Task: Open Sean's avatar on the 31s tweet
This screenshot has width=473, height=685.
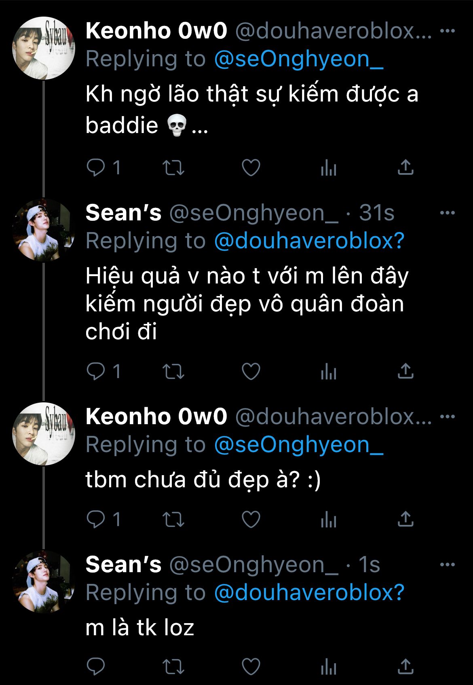Action: click(x=44, y=230)
